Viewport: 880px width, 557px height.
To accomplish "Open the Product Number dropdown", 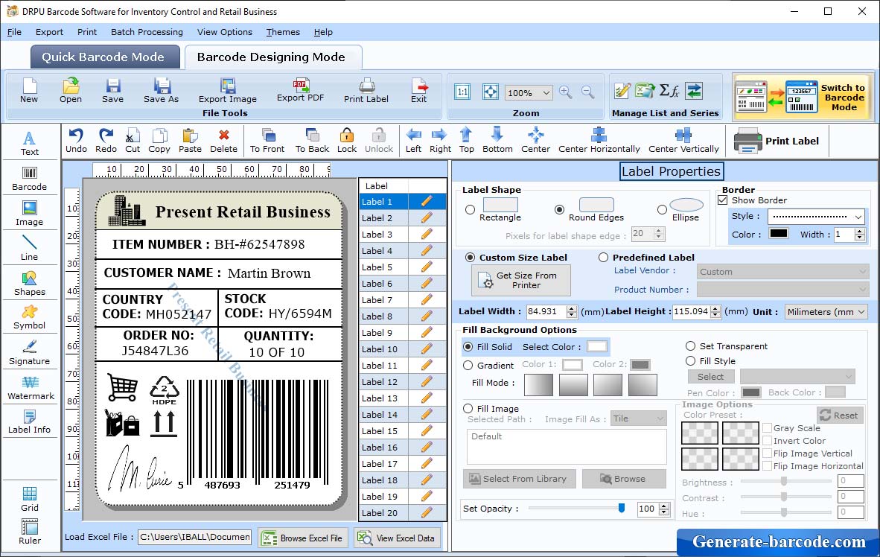I will coord(863,290).
